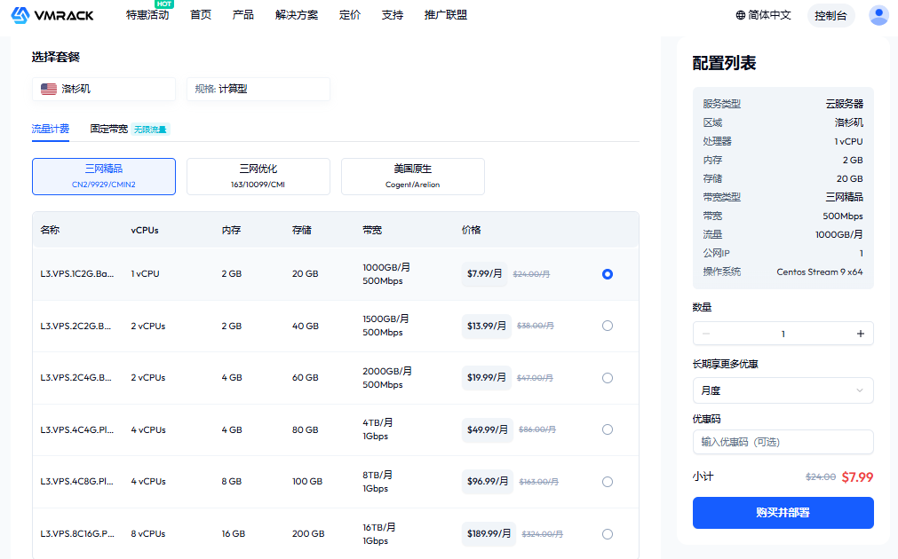Image resolution: width=898 pixels, height=559 pixels.
Task: Click the plus icon in quantity stepper
Action: 860,333
